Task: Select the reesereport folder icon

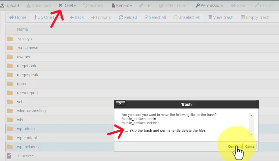Action: (10, 93)
